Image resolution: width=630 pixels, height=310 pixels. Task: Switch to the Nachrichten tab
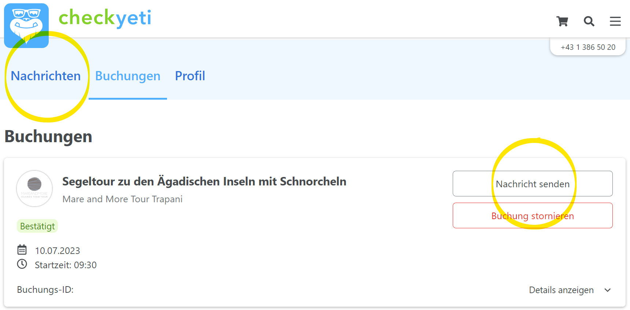pyautogui.click(x=46, y=76)
